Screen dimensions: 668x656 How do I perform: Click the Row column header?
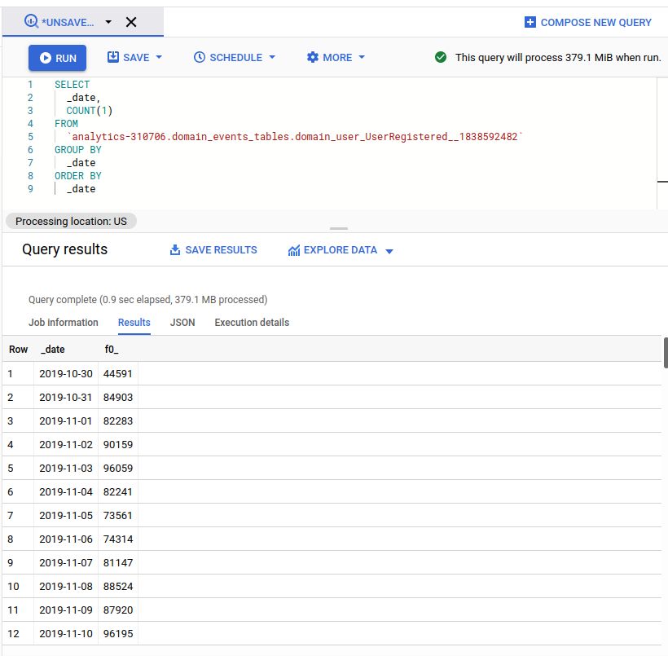pos(18,350)
